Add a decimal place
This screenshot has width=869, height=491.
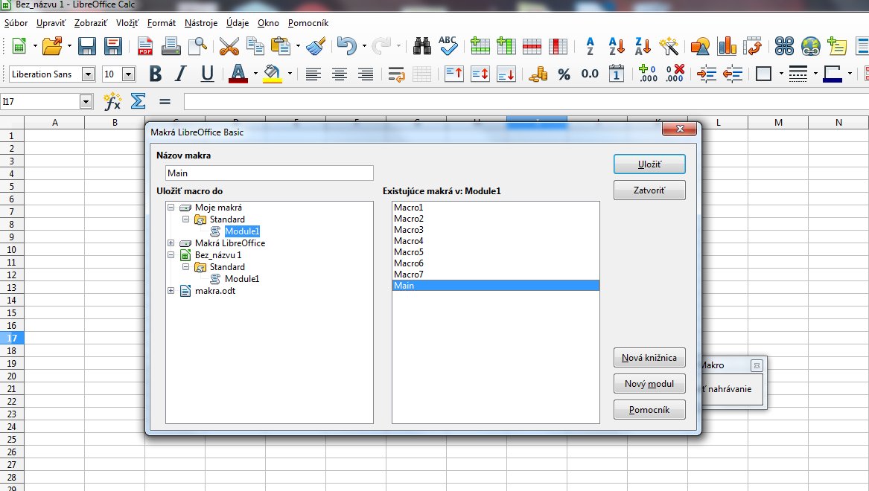(x=647, y=74)
